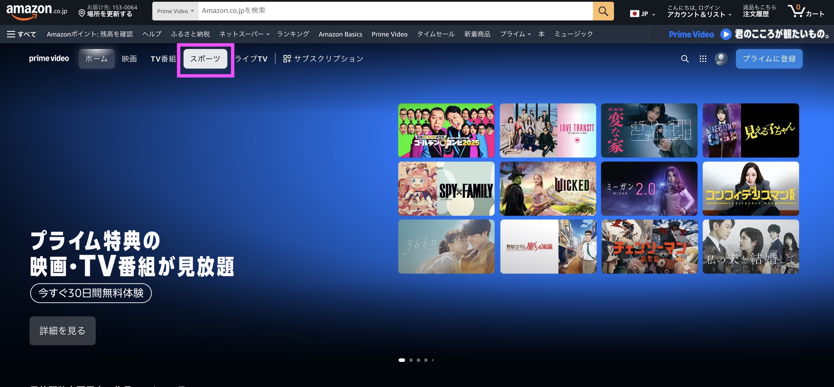Switch to the 映画 tab
The height and width of the screenshot is (387, 834).
pyautogui.click(x=129, y=59)
